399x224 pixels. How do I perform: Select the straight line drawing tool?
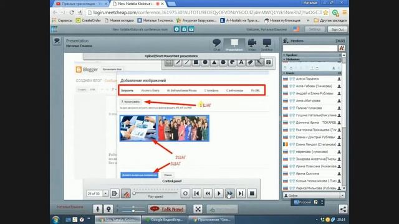(187, 62)
